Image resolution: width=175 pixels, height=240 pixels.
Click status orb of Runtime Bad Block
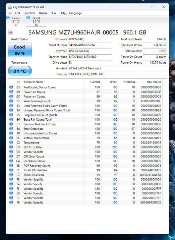pyautogui.click(x=11, y=124)
